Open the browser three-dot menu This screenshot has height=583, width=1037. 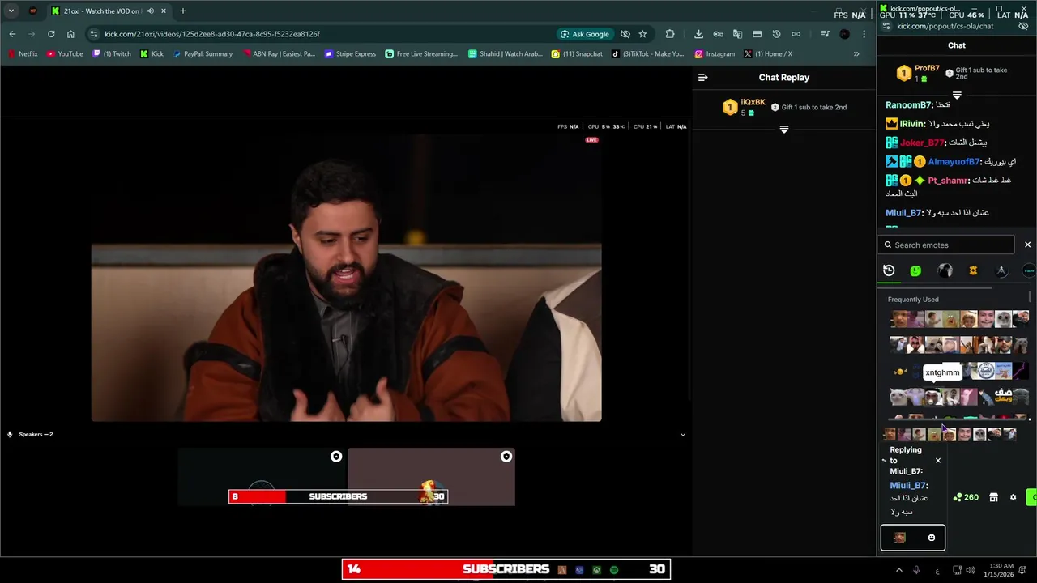pos(864,34)
